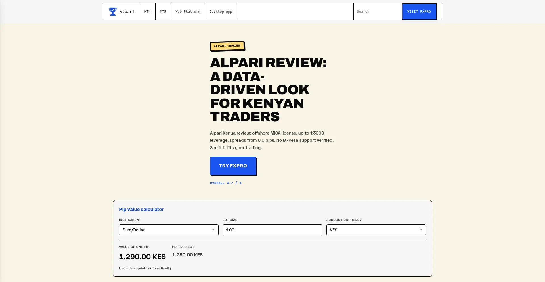Select the Per 1.00 lot 1,290.00 KES value
This screenshot has width=545, height=282.
point(187,255)
